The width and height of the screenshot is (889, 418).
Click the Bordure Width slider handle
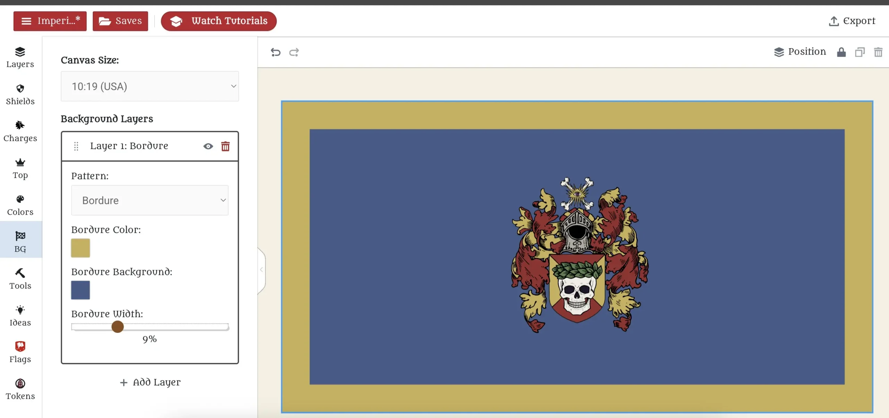(x=117, y=327)
